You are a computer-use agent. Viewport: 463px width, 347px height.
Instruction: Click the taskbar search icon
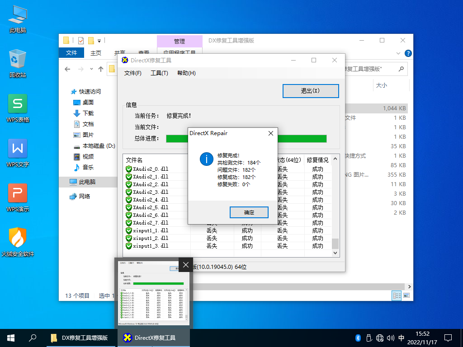pos(33,338)
